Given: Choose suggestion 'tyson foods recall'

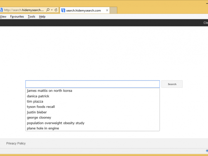Looking at the screenshot, I should click(x=92, y=107).
